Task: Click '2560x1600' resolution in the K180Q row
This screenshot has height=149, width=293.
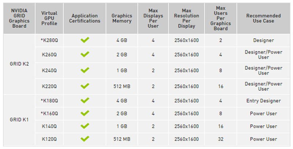Action: coord(186,100)
